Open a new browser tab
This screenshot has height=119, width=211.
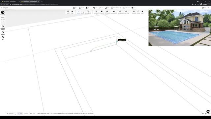(x=42, y=1)
